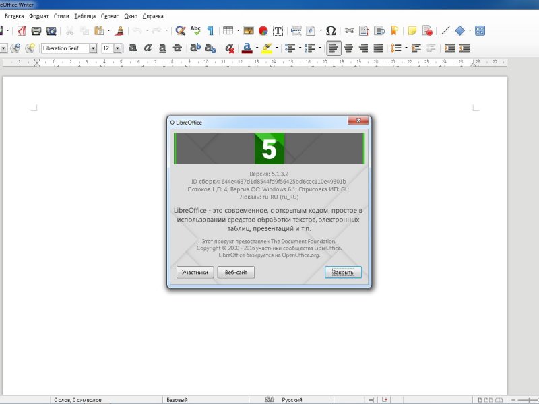Enable Align Left paragraph button

pyautogui.click(x=334, y=48)
